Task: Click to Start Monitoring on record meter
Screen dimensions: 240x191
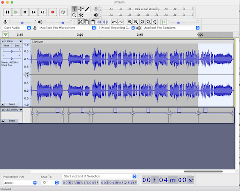Action: click(x=147, y=9)
